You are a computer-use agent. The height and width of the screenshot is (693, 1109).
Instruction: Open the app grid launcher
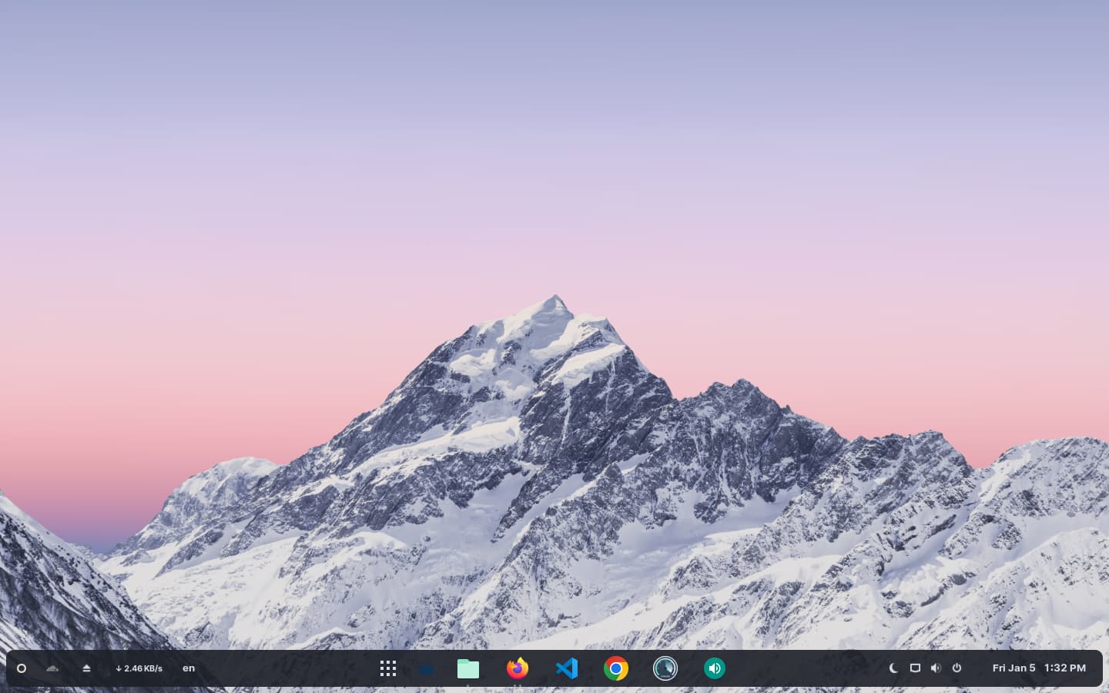(x=388, y=668)
